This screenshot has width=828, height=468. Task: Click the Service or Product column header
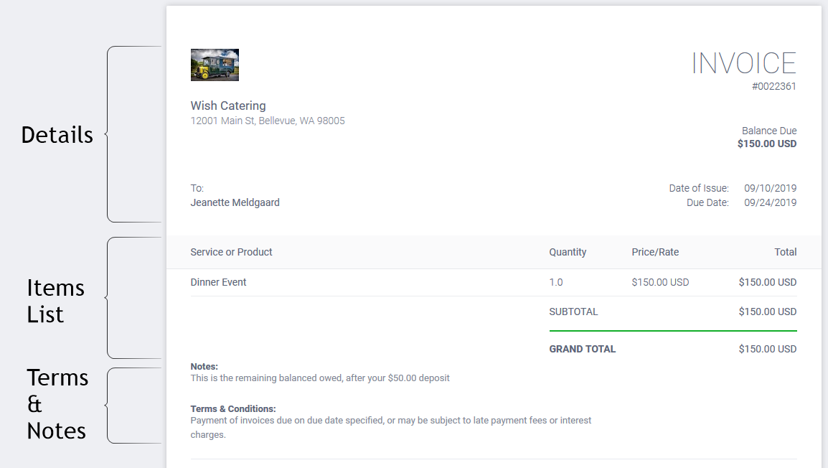pos(231,252)
